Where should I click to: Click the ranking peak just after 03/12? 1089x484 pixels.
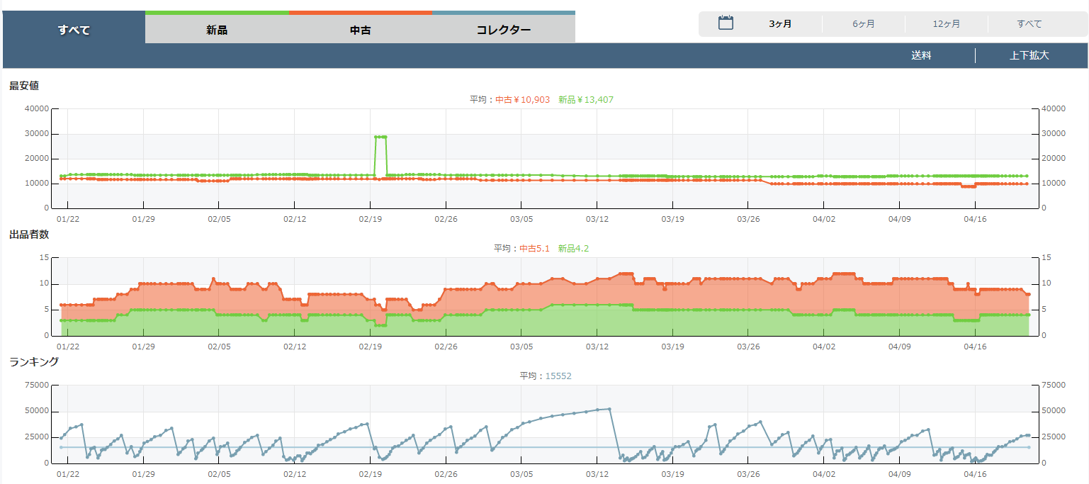[x=609, y=409]
